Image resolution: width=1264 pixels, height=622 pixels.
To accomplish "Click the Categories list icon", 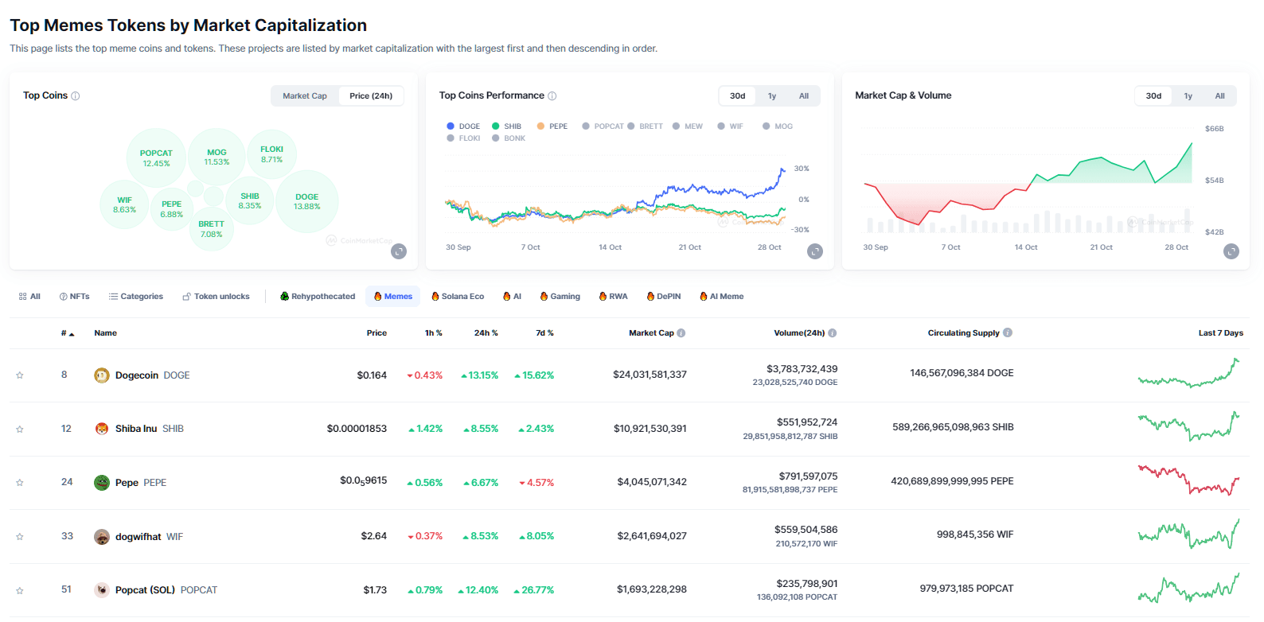I will click(x=113, y=297).
